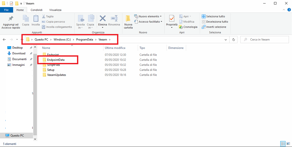Click the new folder icon in title bar

click(17, 3)
